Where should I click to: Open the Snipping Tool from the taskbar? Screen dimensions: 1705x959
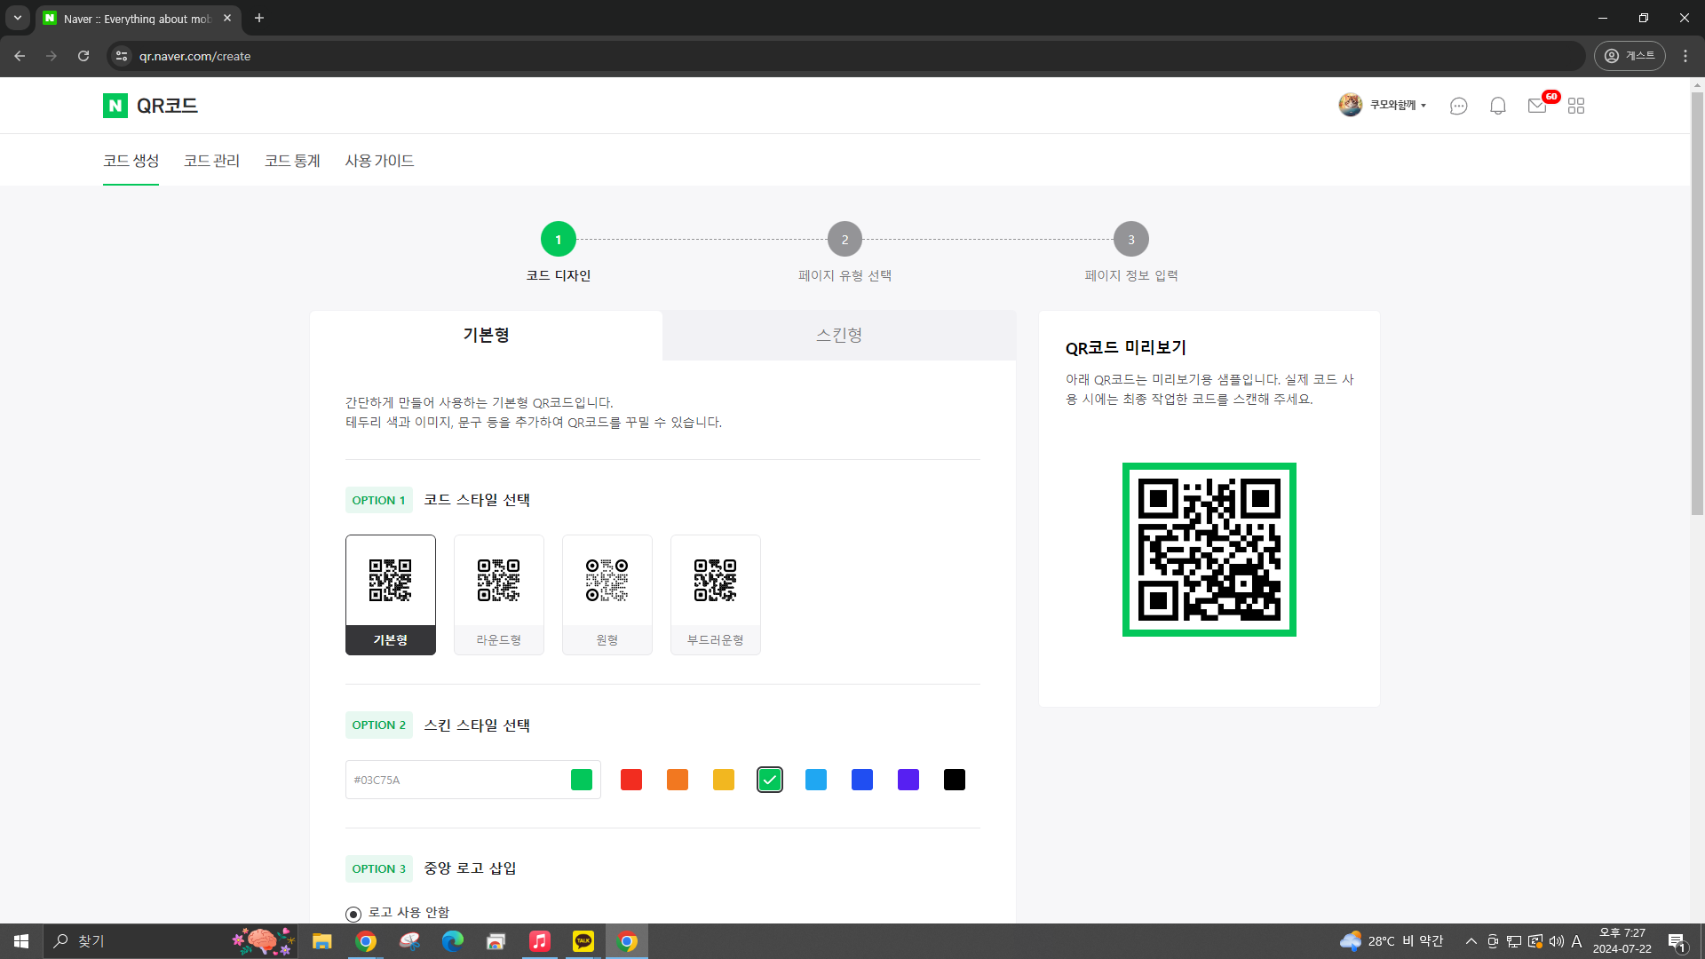pyautogui.click(x=409, y=940)
